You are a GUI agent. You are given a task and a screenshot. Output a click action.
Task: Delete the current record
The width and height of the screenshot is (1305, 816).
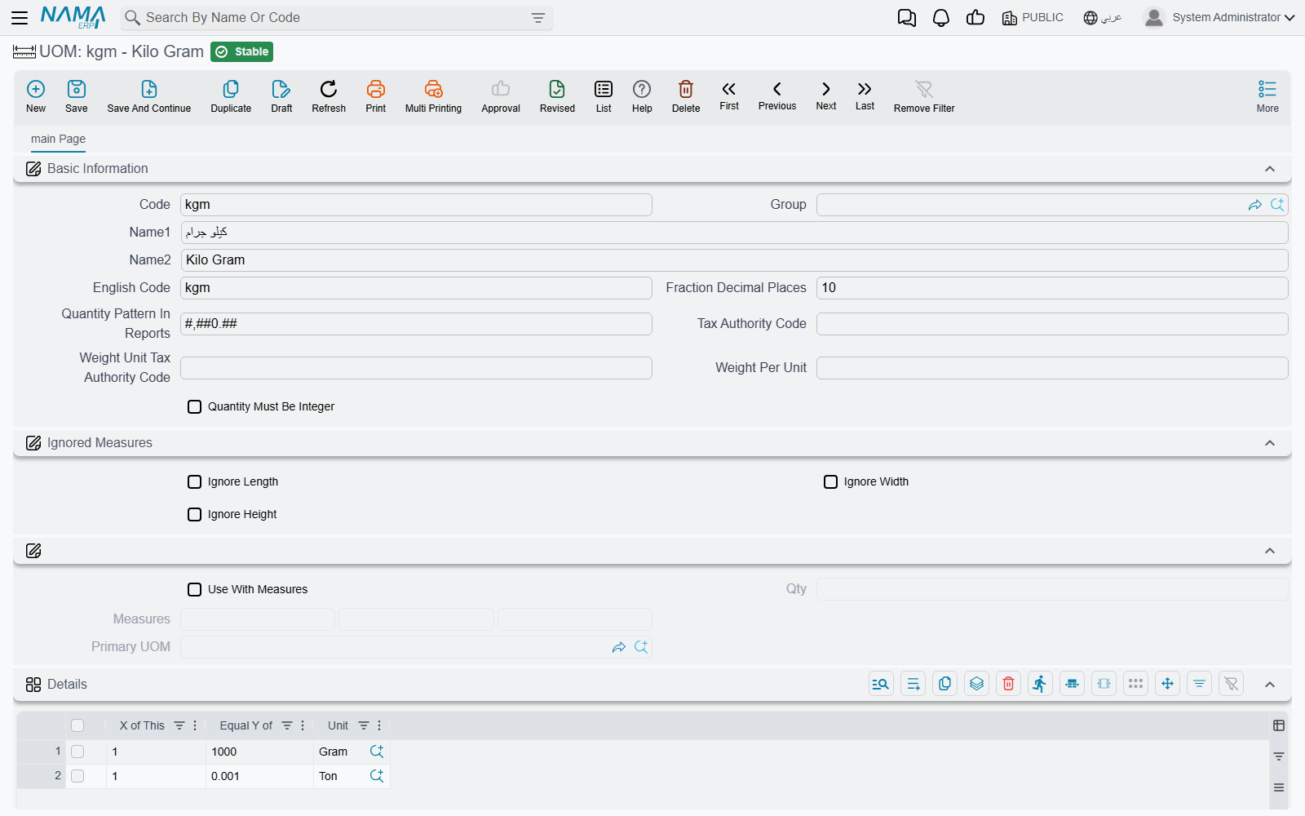tap(686, 95)
